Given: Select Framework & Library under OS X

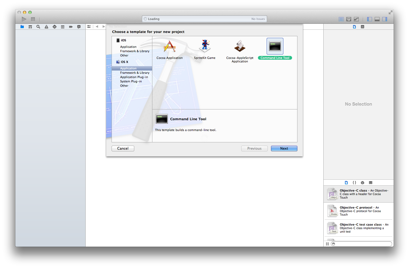Looking at the screenshot, I should (135, 73).
